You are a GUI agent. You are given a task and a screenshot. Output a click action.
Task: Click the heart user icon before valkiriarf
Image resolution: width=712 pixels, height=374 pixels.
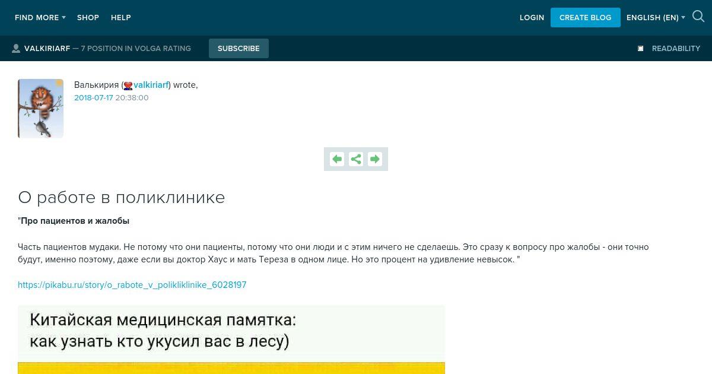pos(128,85)
